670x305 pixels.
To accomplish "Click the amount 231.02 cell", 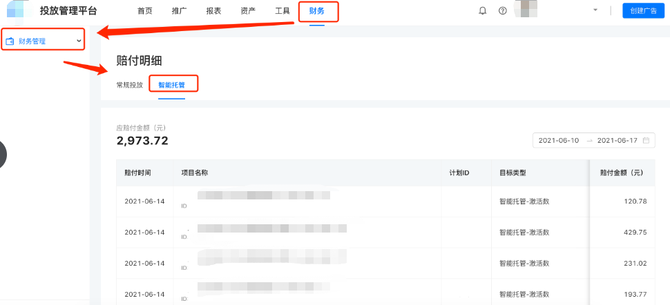I will [635, 263].
